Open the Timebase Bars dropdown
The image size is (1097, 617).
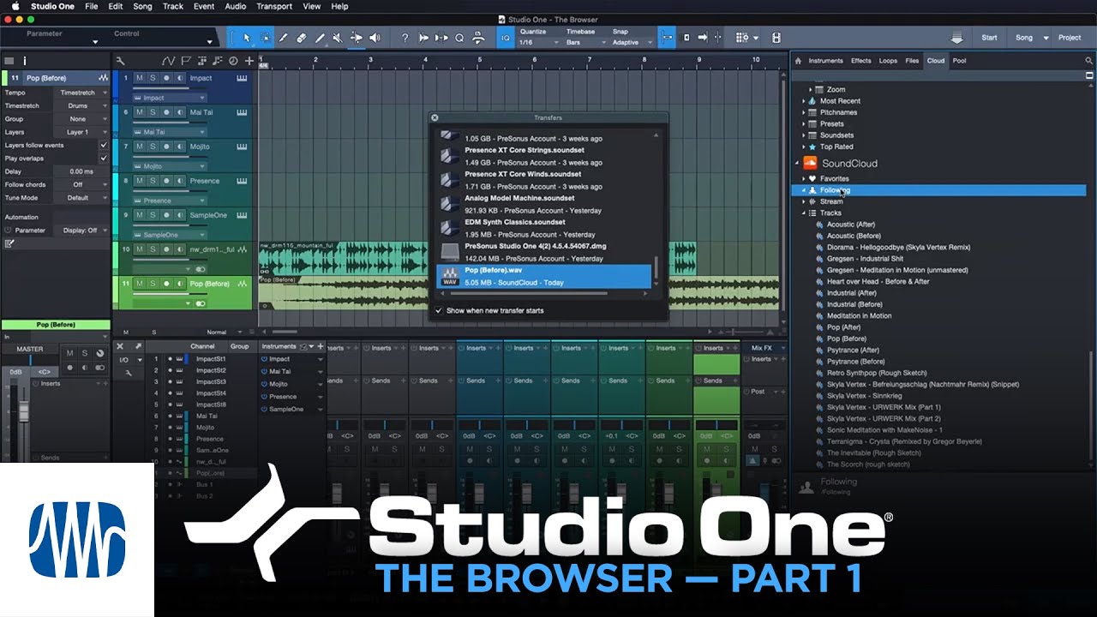coord(584,42)
